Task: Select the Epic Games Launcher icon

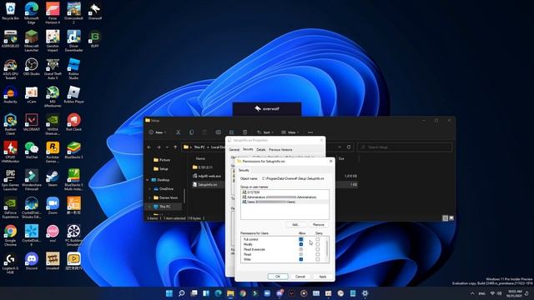Action: point(11,180)
